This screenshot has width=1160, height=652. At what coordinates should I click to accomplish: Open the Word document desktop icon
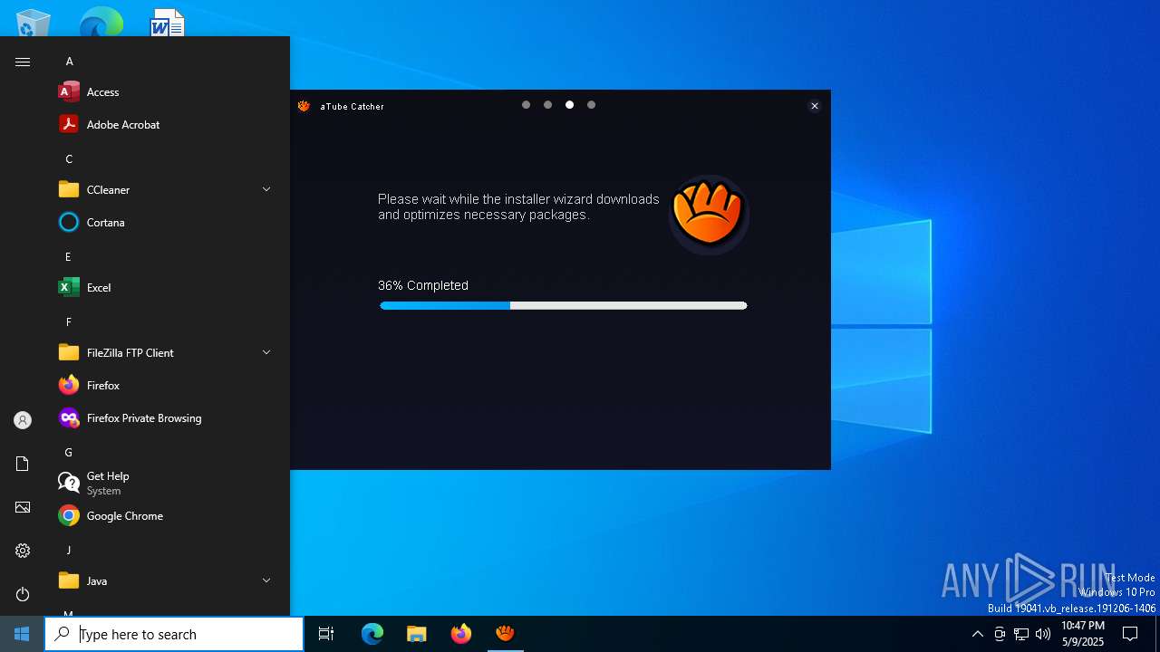168,23
